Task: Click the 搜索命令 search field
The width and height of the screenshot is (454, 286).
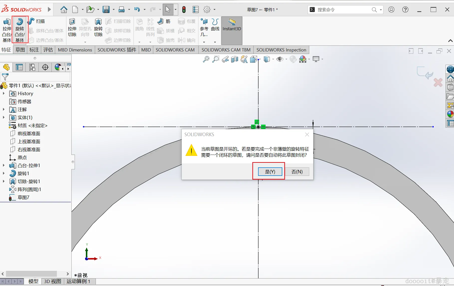Action: tap(344, 9)
